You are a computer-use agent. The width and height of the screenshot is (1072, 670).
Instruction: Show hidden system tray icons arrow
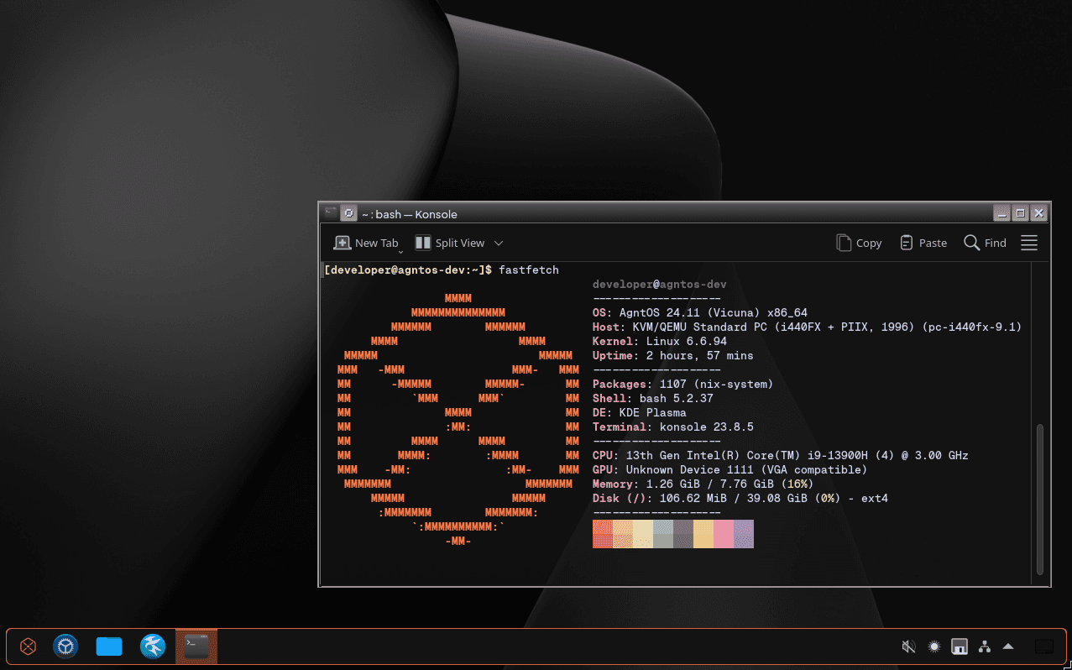coord(1009,646)
